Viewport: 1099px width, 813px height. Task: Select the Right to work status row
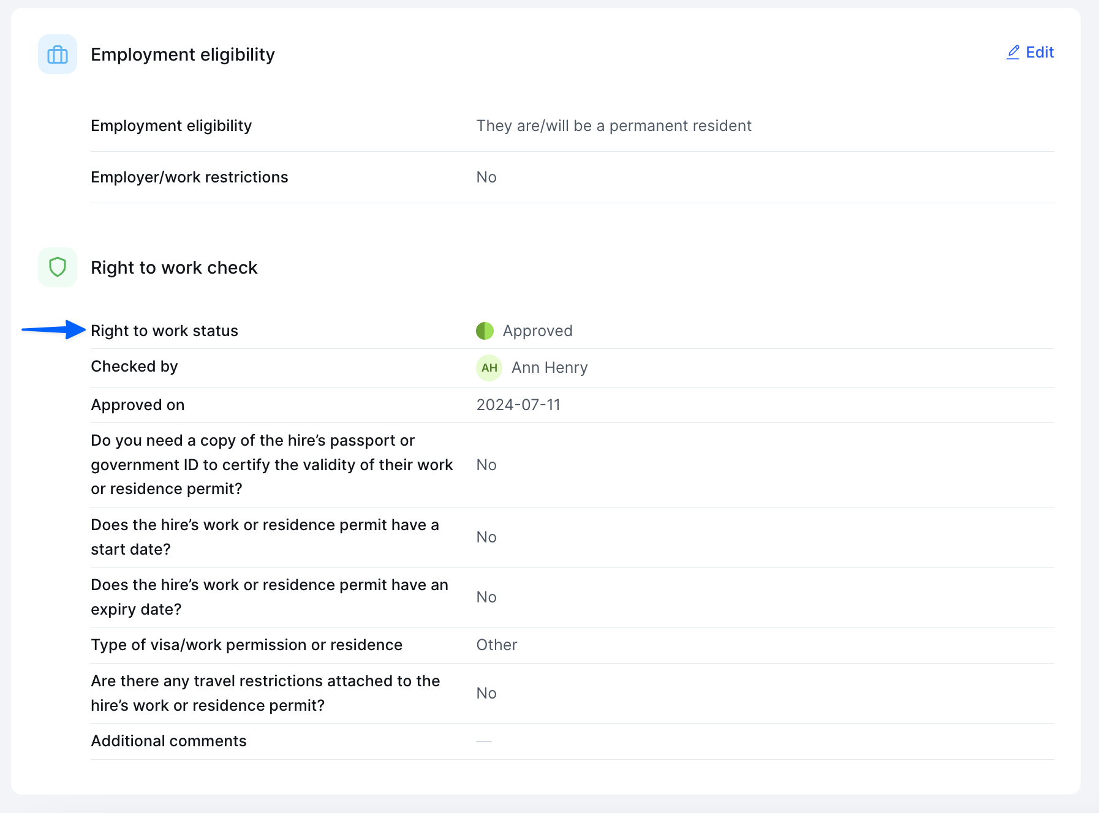[165, 331]
